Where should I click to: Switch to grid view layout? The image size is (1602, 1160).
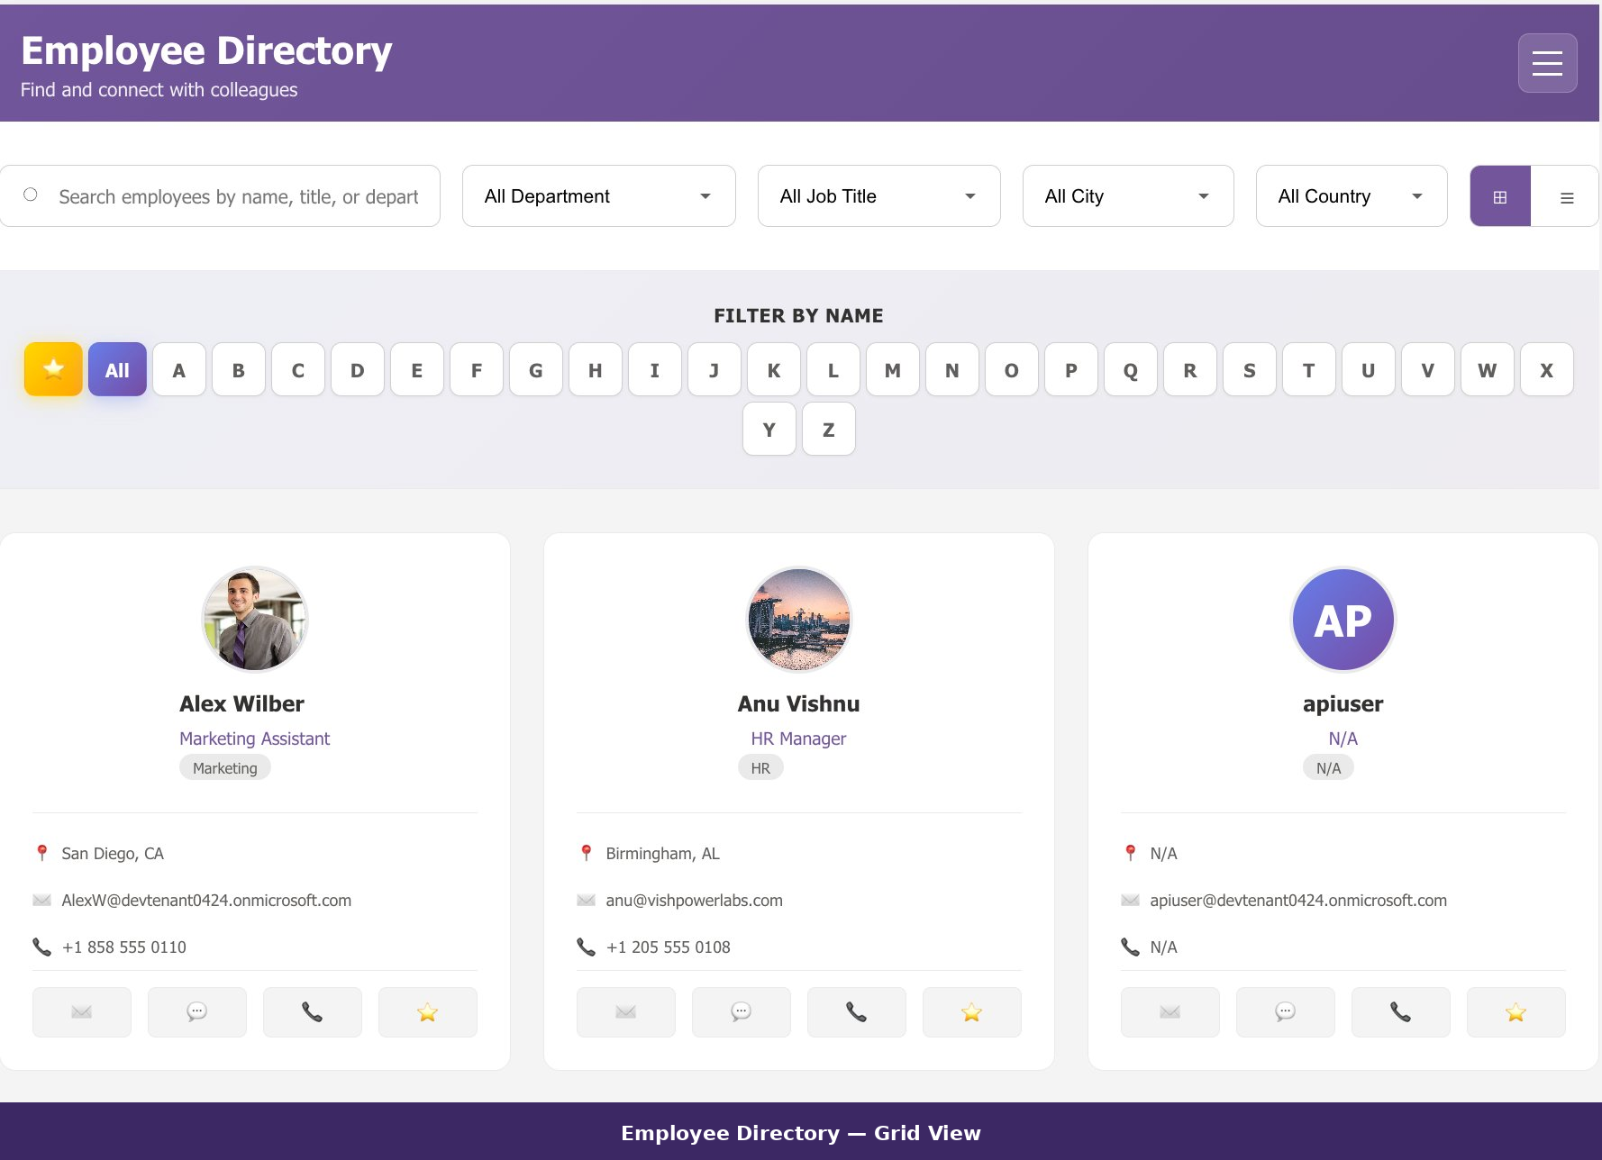(1500, 196)
